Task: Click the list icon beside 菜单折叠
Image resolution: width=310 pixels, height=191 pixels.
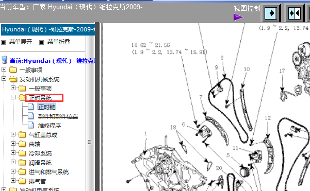Action: (x=41, y=42)
